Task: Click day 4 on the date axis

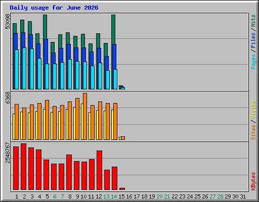Action: (x=39, y=196)
